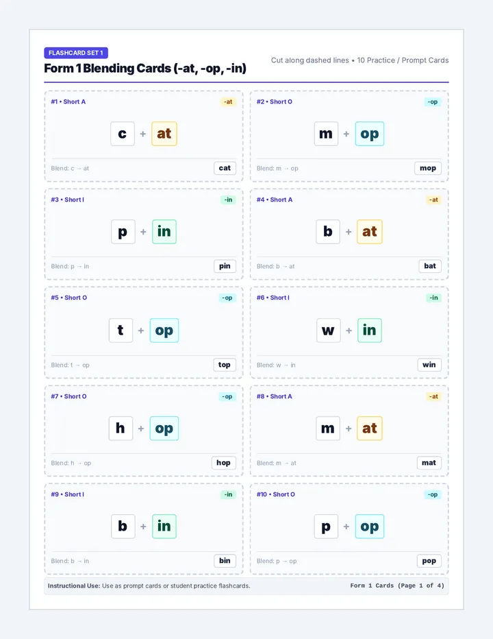This screenshot has width=493, height=639.
Task: Select the '-op' tag on card #2
Action: (x=432, y=102)
